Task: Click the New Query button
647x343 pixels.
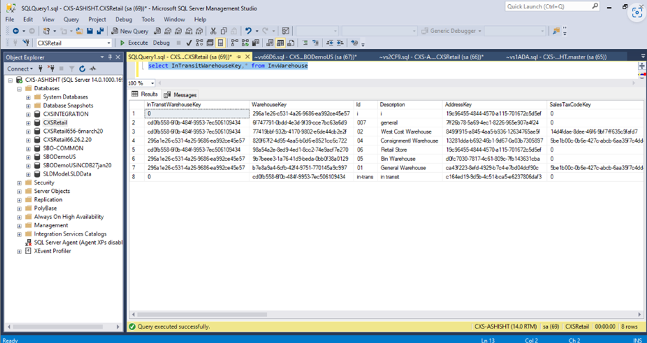Action: point(130,31)
